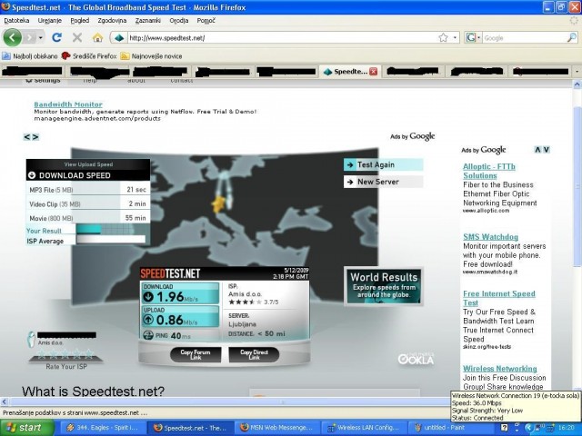582x436 pixels.
Task: Click the Copy Forum Link button
Action: (196, 355)
